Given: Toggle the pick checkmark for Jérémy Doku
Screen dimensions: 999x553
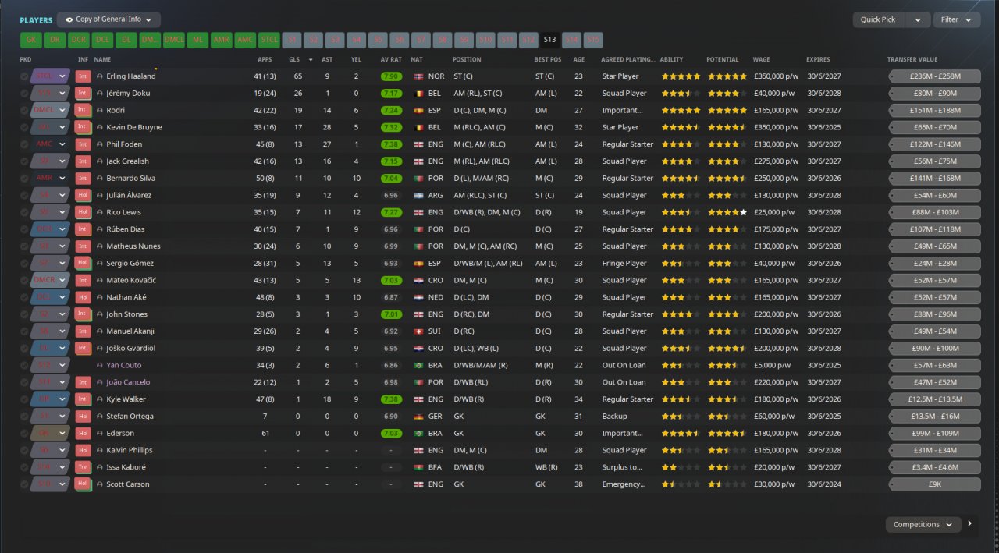Looking at the screenshot, I should coord(24,94).
